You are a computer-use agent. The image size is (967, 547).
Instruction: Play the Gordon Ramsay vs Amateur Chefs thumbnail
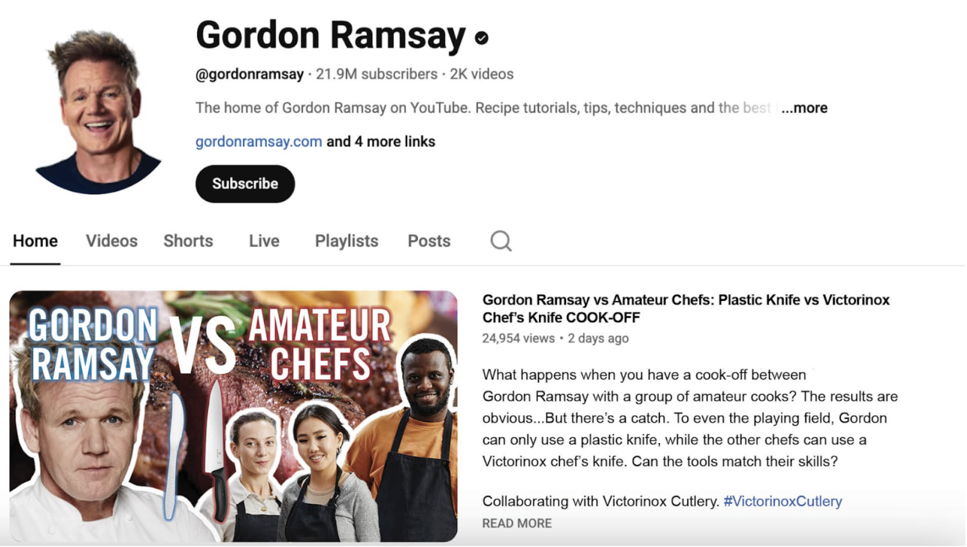point(233,416)
